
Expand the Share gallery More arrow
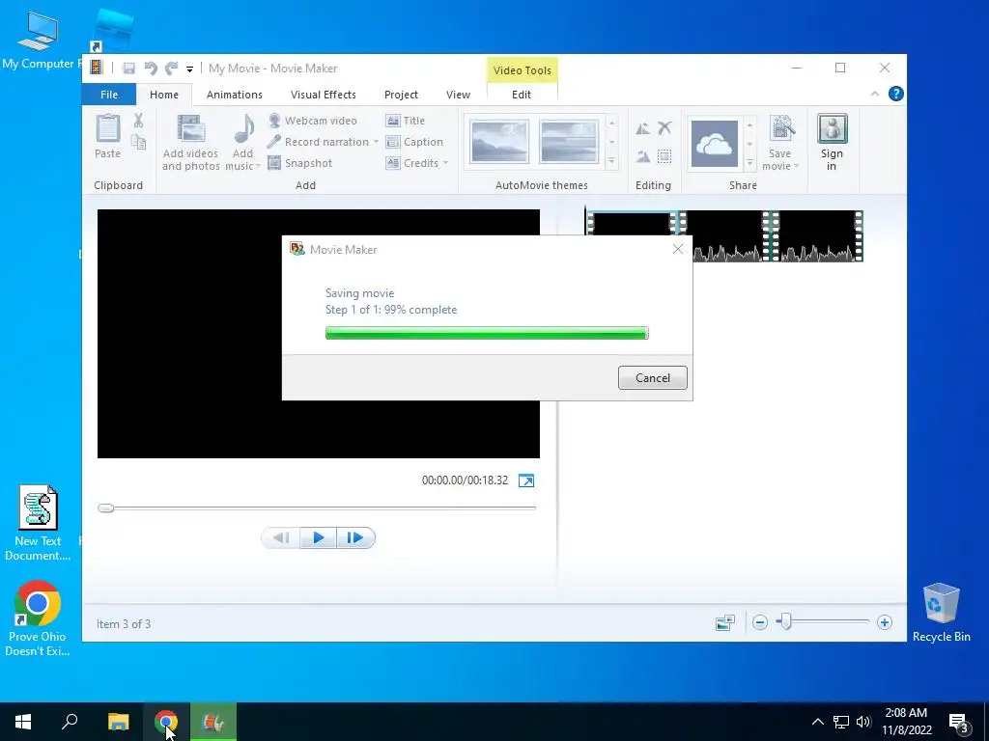(x=749, y=162)
